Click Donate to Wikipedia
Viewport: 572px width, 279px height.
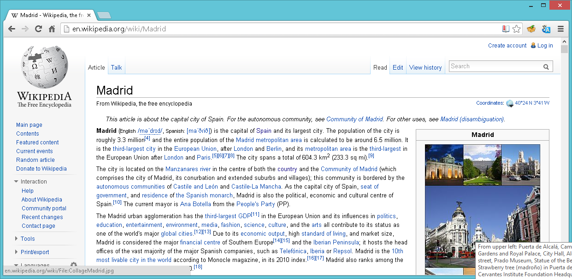tap(41, 169)
